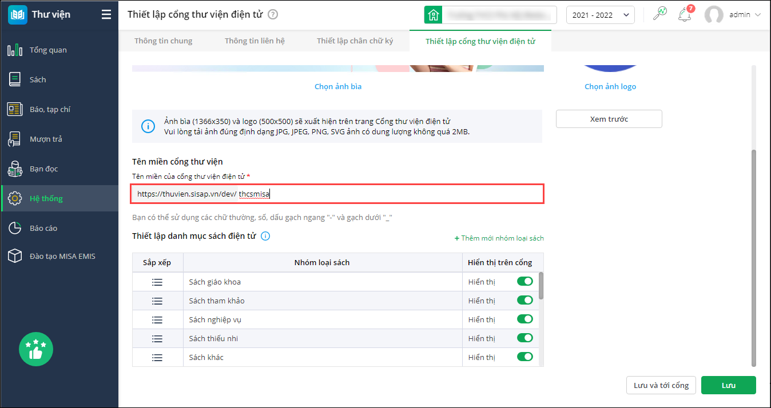This screenshot has height=408, width=771.
Task: Collapse the sidebar with hamburger menu icon
Action: [x=106, y=14]
